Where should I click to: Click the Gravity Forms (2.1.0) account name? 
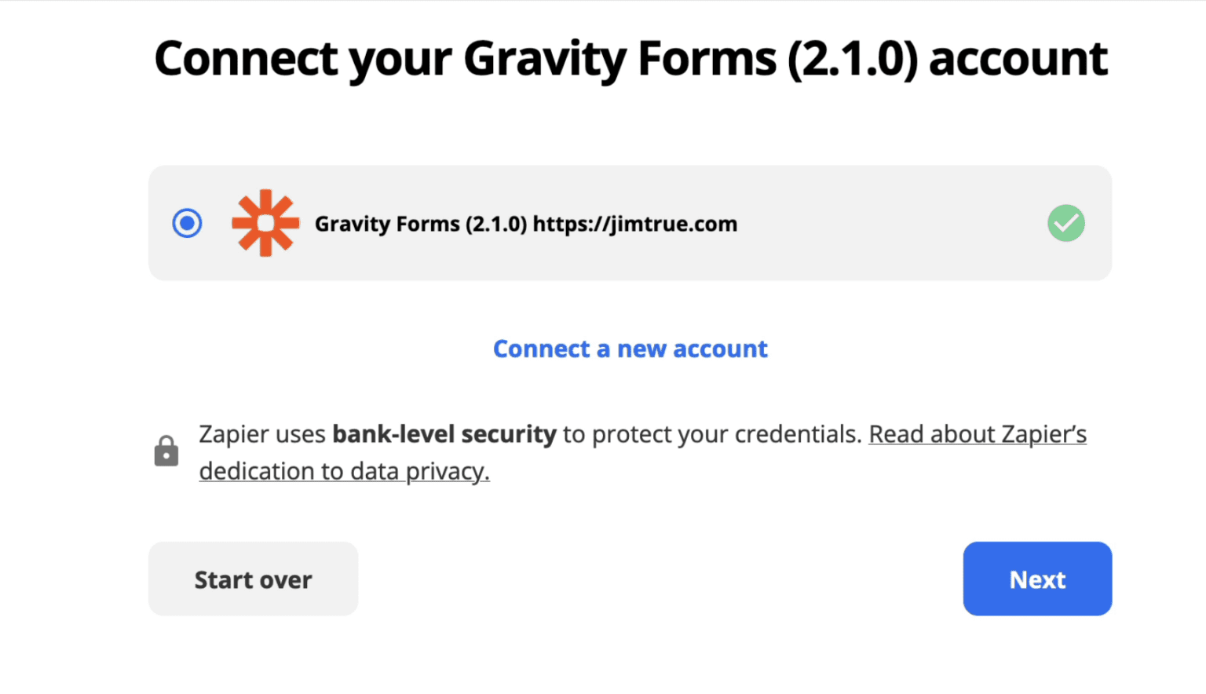click(420, 224)
